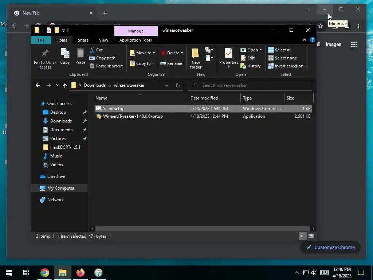
Task: Select My Computer in navigation pane
Action: click(59, 188)
